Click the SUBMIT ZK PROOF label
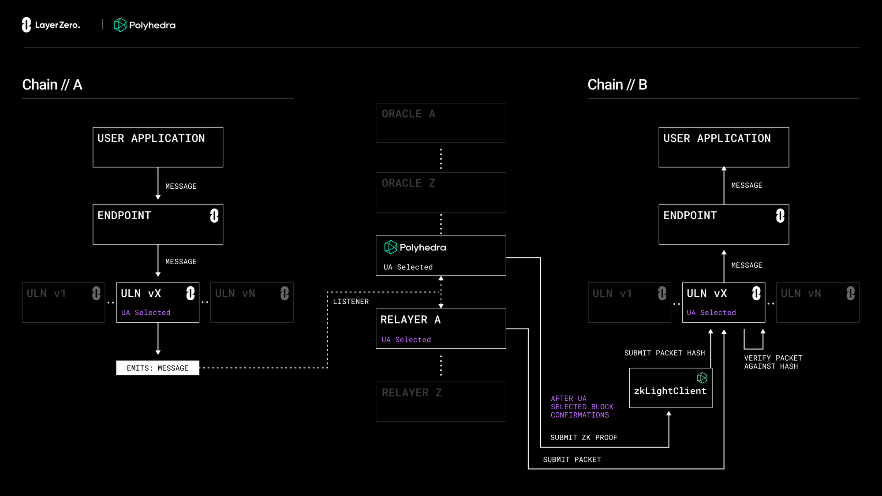882x496 pixels. click(x=583, y=437)
